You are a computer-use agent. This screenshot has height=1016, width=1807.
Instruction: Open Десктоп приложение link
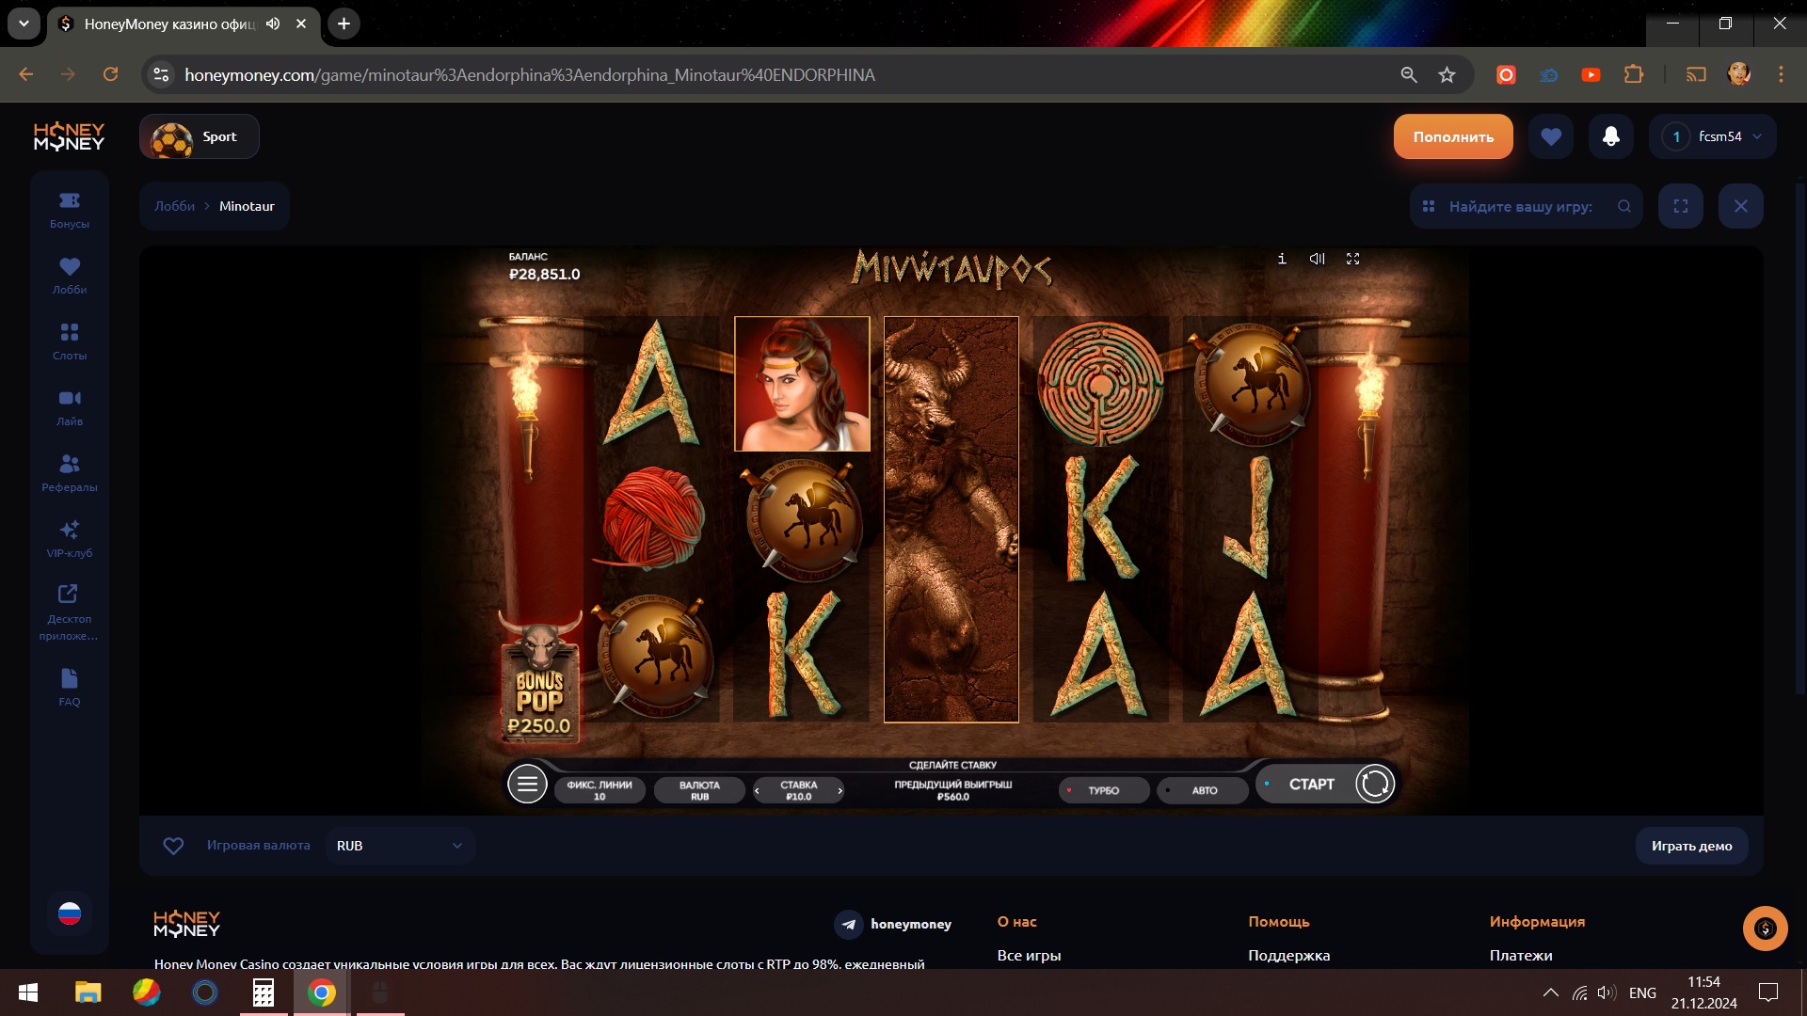pyautogui.click(x=69, y=612)
